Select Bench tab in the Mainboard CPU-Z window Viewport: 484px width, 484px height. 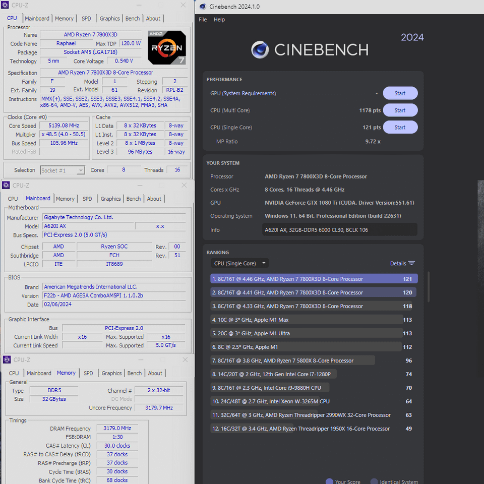coord(133,199)
